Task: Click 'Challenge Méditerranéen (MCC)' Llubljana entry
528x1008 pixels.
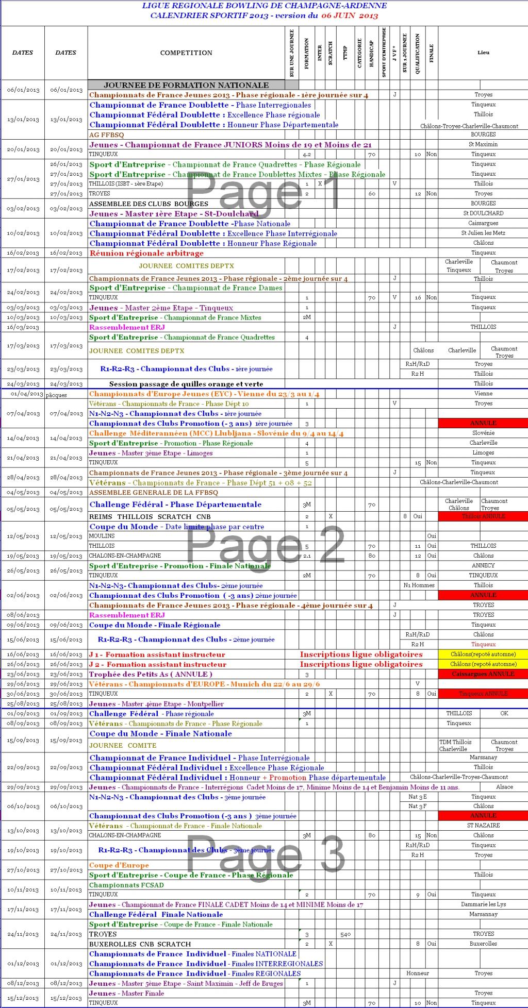Action: 216,433
